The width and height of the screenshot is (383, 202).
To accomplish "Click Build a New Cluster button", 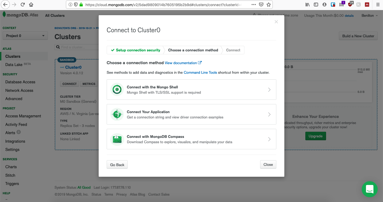I will click(x=358, y=36).
